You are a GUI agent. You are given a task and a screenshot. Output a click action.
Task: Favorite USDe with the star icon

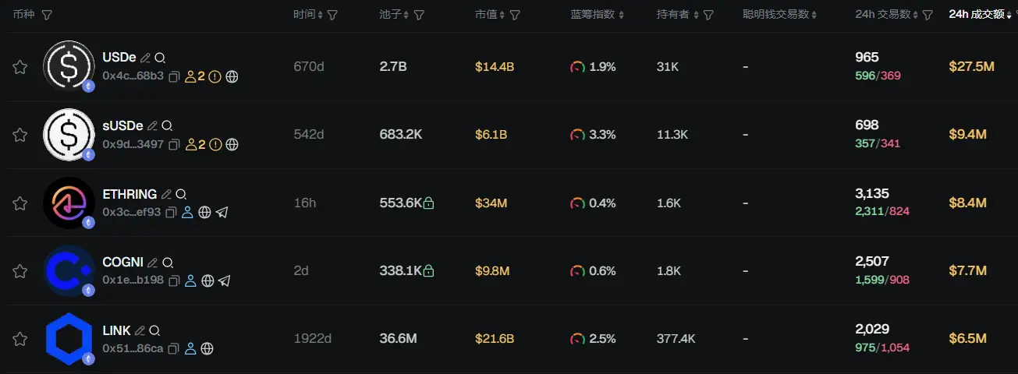[20, 67]
